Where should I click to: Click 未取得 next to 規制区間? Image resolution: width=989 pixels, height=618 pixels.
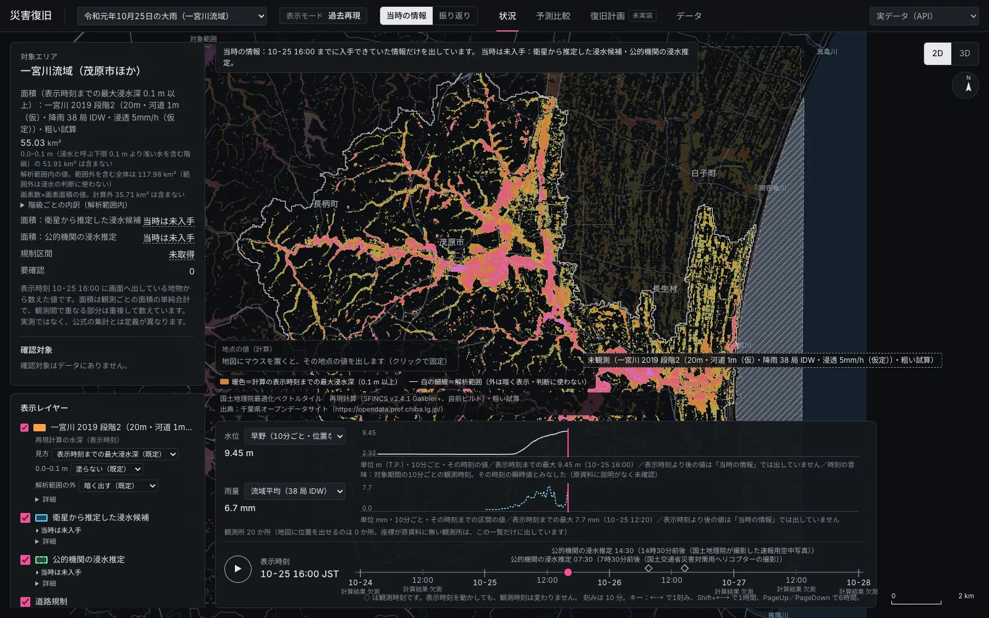coord(182,255)
